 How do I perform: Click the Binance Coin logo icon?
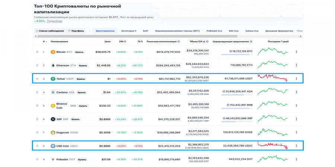53,106
